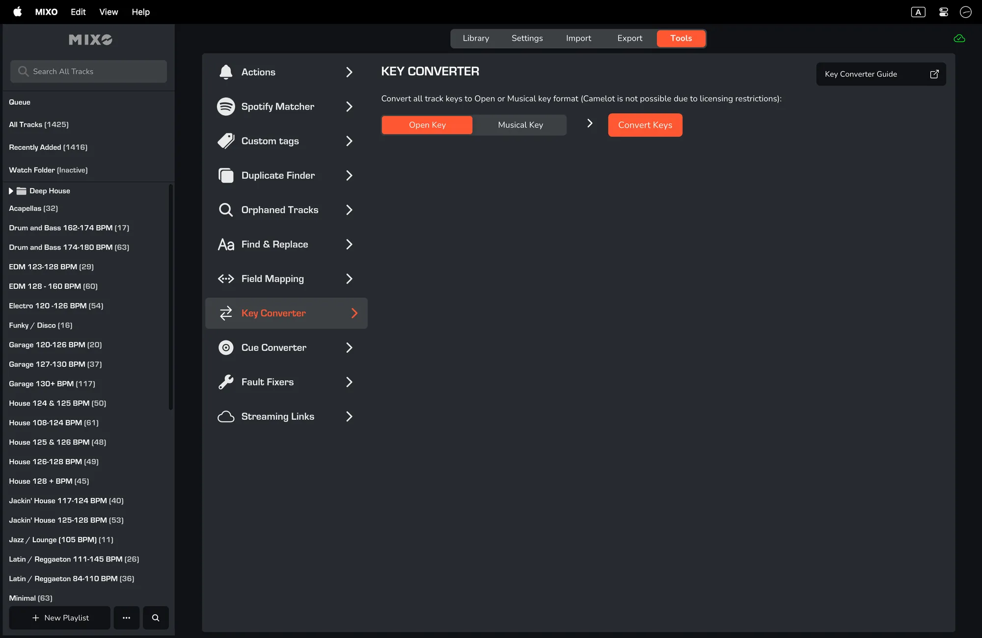Select the Open Key format option
This screenshot has height=638, width=982.
point(427,125)
